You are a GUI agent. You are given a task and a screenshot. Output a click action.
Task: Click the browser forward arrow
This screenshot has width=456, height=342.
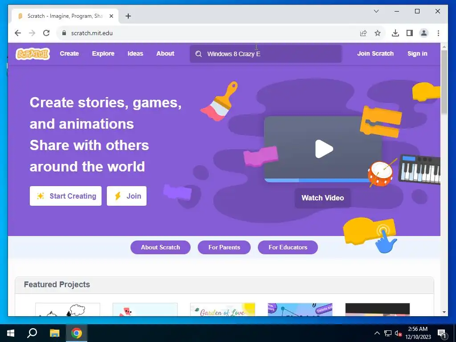pyautogui.click(x=32, y=33)
